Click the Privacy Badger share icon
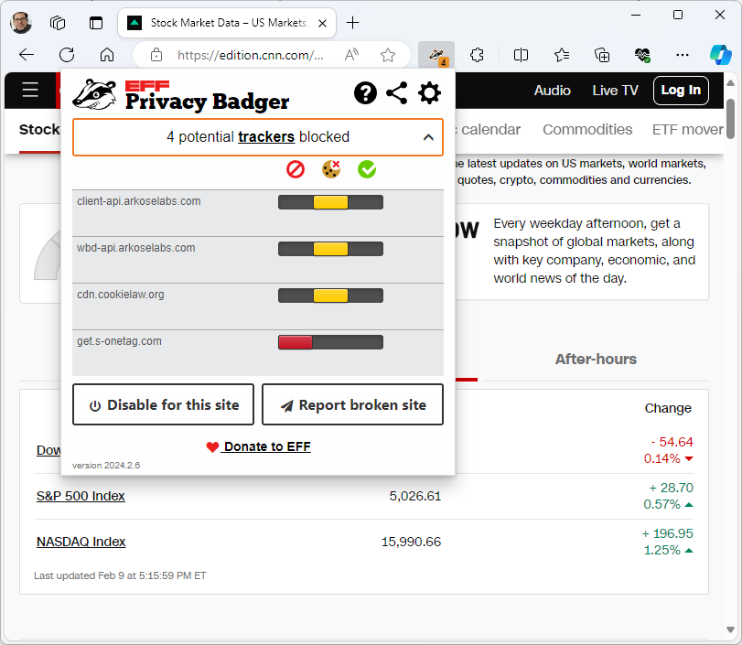742x645 pixels. pos(397,92)
